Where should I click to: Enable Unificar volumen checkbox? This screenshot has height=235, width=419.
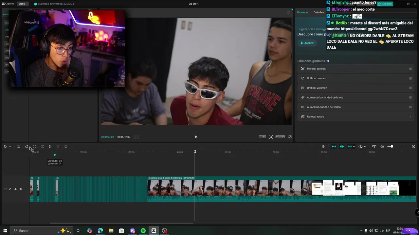[x=410, y=88]
